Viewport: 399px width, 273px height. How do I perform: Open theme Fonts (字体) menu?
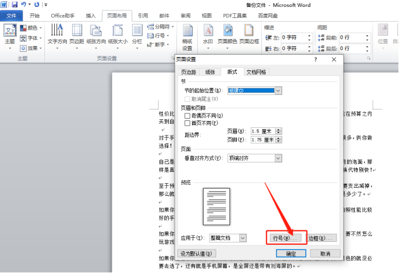[x=31, y=38]
